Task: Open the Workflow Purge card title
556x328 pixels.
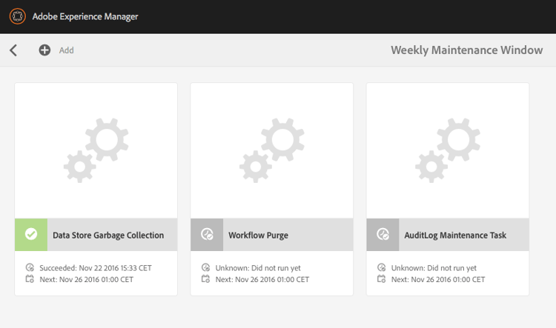Action: [258, 235]
